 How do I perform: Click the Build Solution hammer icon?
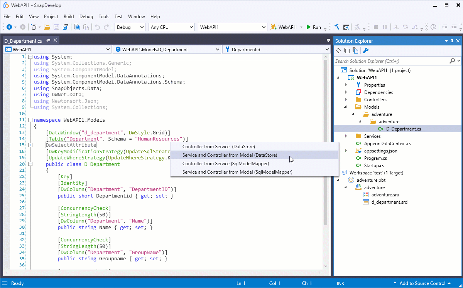click(x=337, y=27)
